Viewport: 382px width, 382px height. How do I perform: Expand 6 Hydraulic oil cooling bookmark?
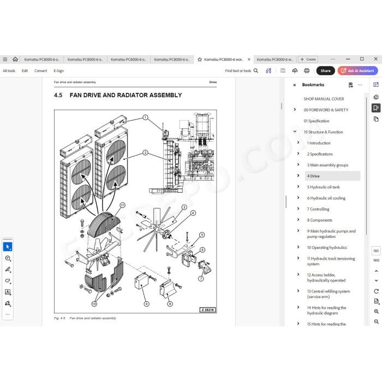298,198
